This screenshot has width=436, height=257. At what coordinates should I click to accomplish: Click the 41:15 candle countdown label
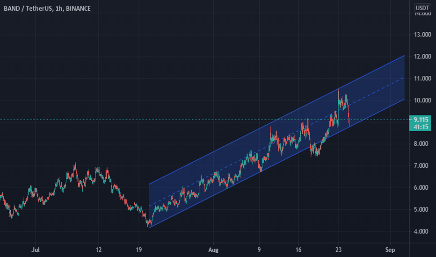421,127
